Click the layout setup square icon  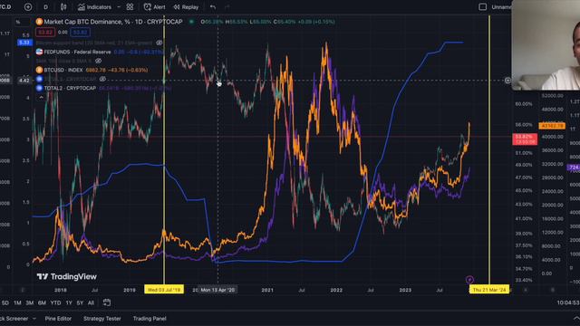pyautogui.click(x=482, y=7)
